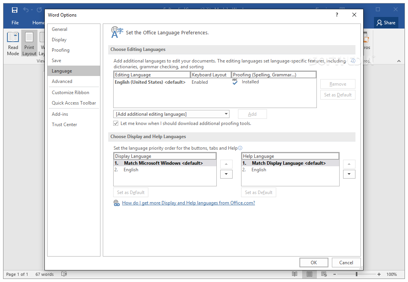Select Match Microsoft Windows display language
Screen dimensions: 408x282
tap(165, 163)
